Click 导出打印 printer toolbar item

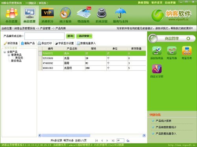click(x=45, y=43)
